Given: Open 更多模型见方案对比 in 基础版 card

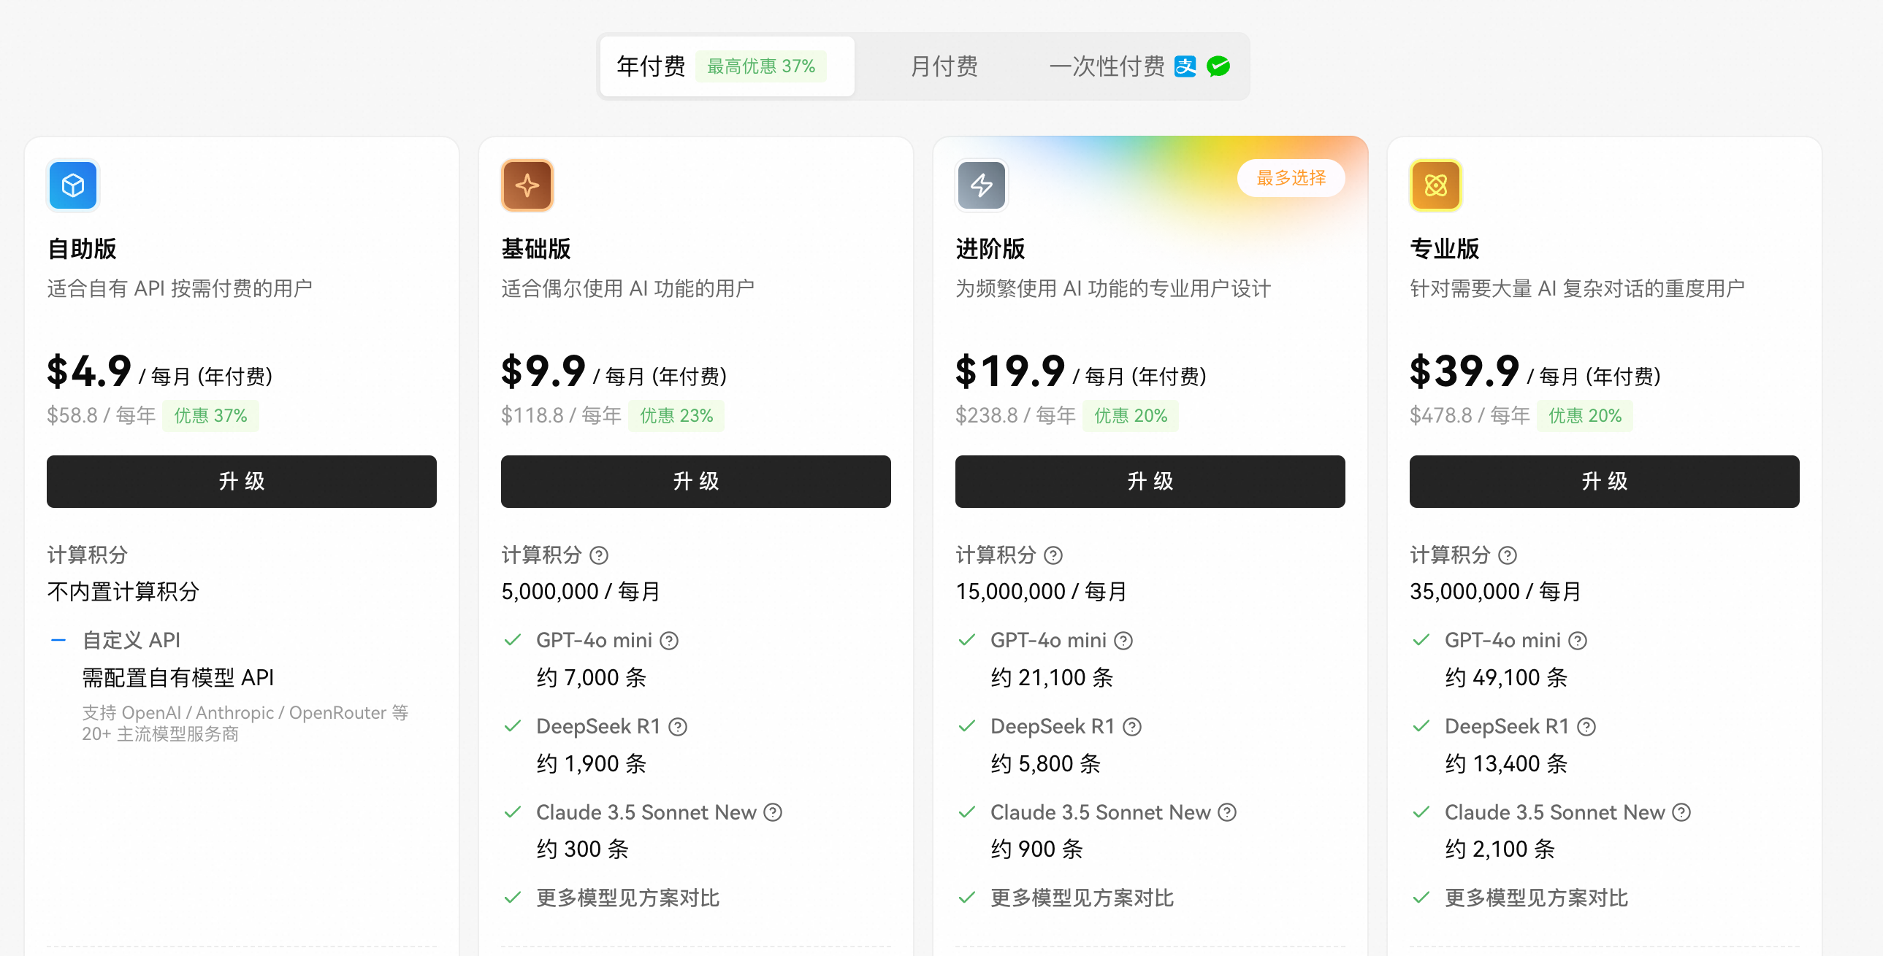Looking at the screenshot, I should point(627,898).
